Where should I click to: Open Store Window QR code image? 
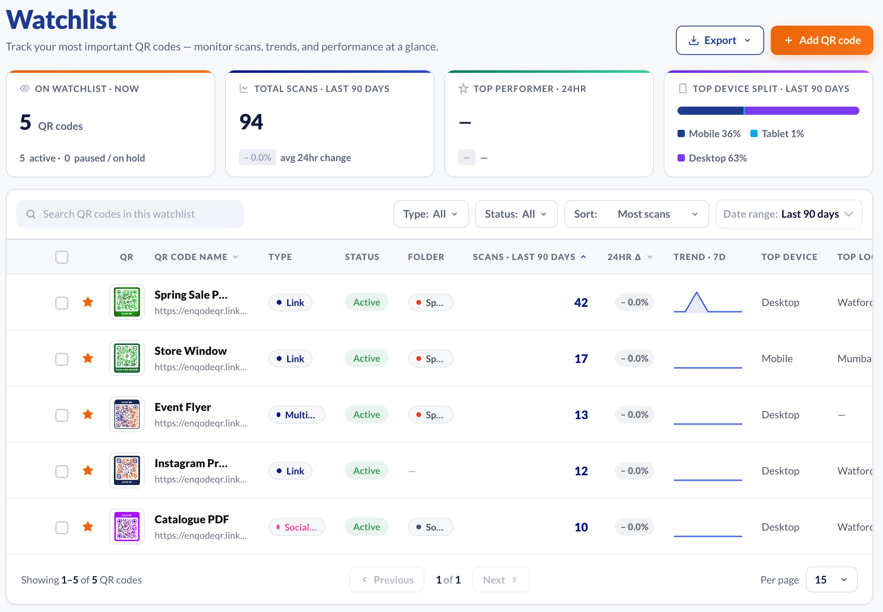tap(127, 358)
